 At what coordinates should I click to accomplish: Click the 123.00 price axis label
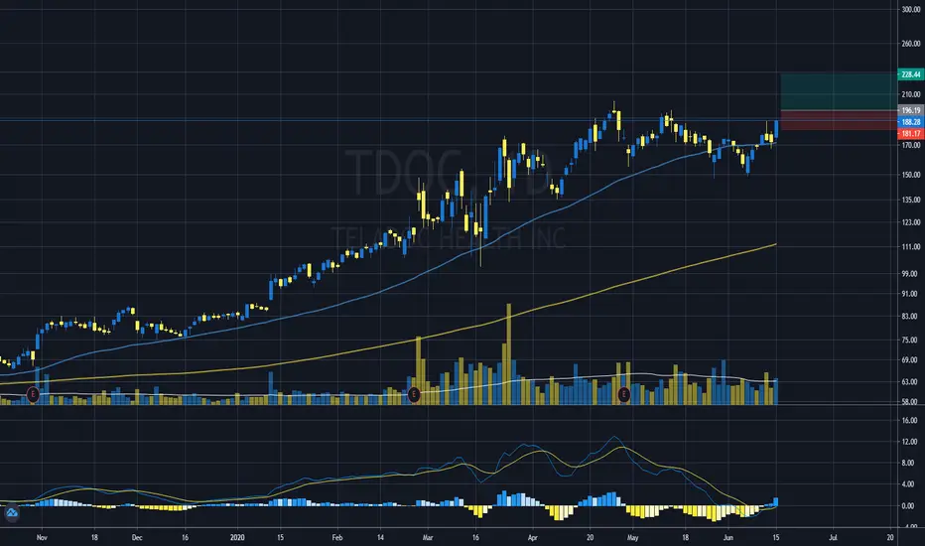(911, 222)
